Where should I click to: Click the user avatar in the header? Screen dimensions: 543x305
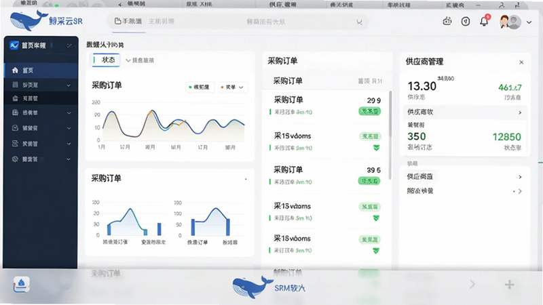[510, 22]
